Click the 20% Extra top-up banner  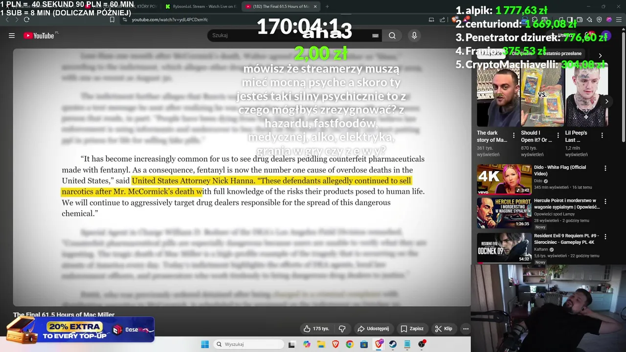tap(81, 330)
